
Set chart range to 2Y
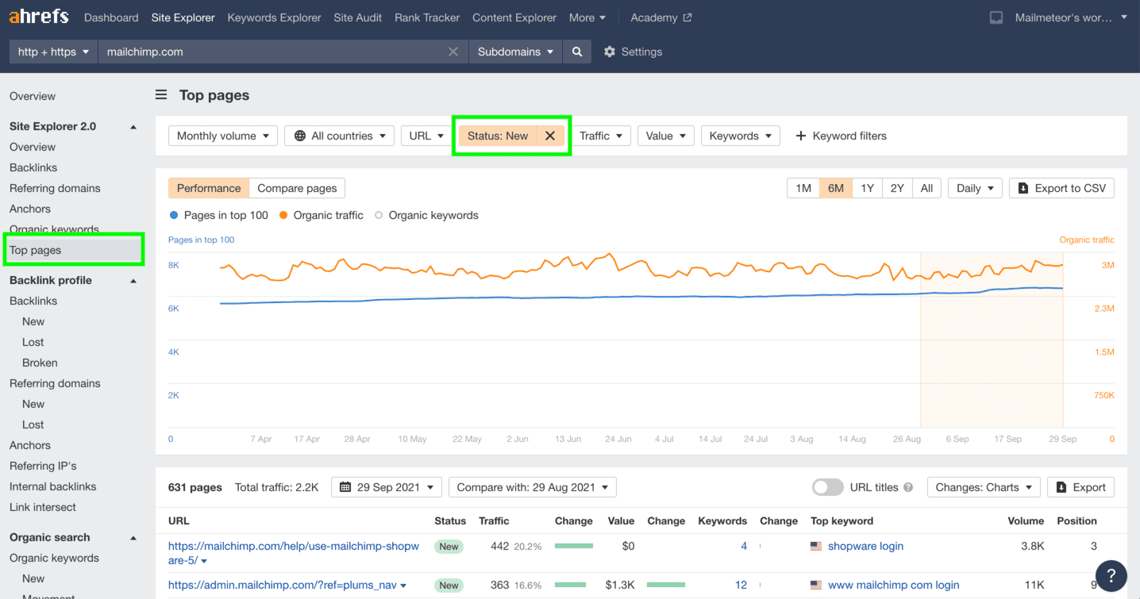[x=897, y=188]
